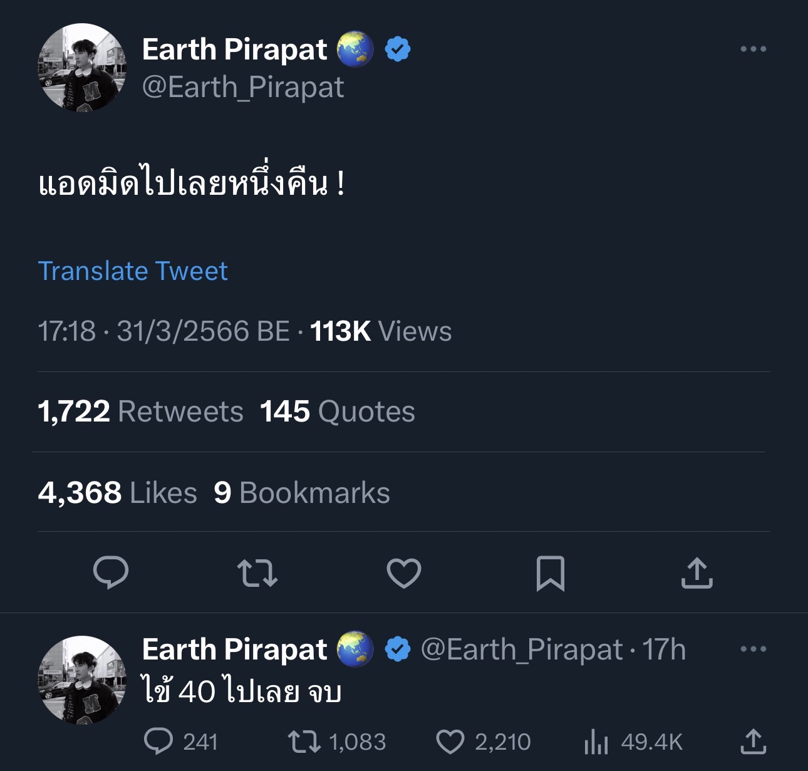
Task: Reply to the second tweet's reply icon
Action: [x=158, y=742]
